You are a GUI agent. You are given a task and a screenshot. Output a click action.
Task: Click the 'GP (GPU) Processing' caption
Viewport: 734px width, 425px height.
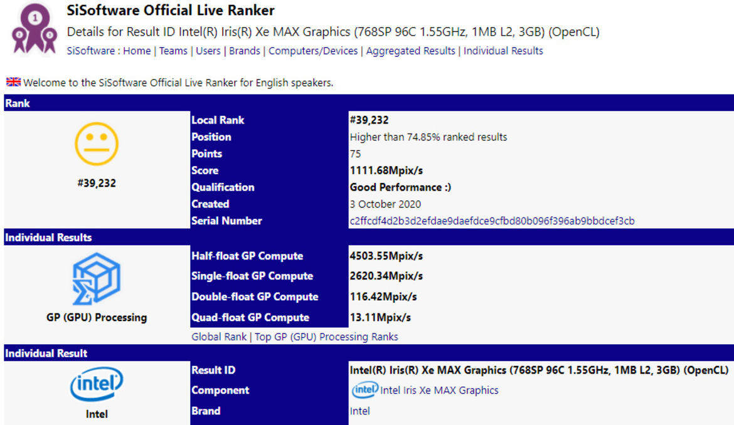(97, 317)
